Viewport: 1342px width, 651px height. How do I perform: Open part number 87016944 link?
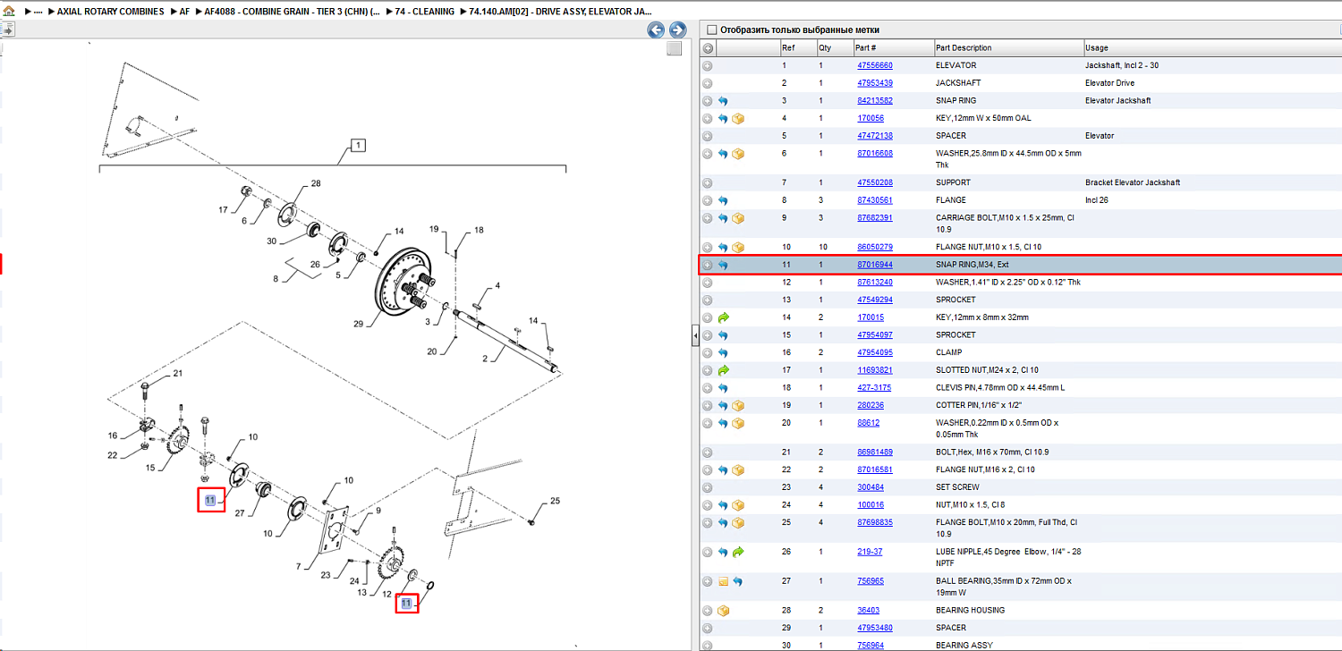point(874,265)
